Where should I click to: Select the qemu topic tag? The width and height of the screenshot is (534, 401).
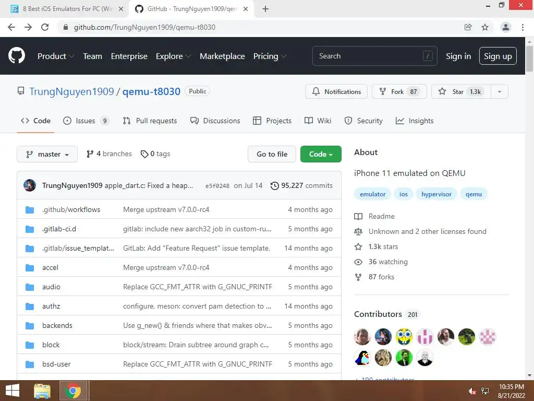[x=474, y=194]
